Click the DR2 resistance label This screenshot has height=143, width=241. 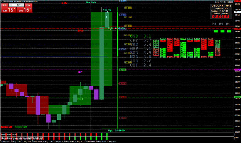(64, 3)
